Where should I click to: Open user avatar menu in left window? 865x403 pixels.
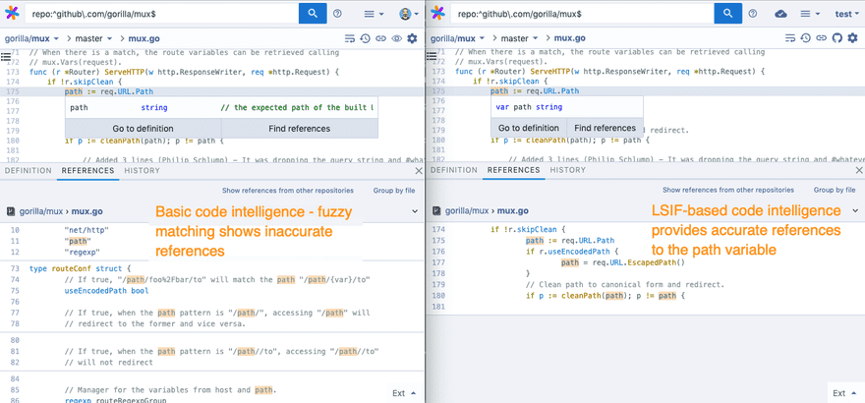(x=409, y=14)
